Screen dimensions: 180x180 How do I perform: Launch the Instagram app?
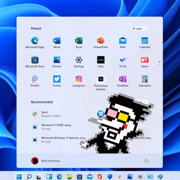point(79,81)
